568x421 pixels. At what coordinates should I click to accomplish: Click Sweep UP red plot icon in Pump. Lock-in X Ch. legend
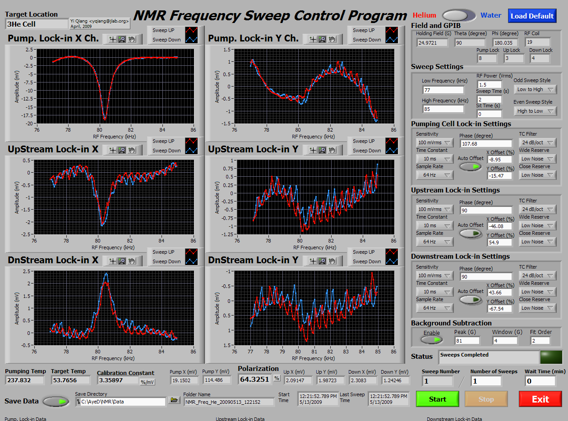[190, 30]
